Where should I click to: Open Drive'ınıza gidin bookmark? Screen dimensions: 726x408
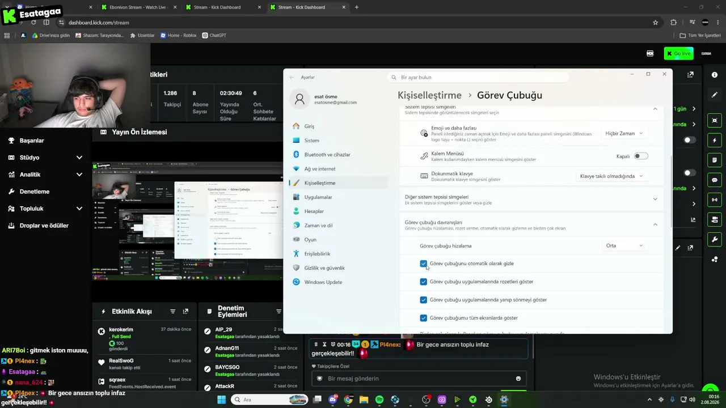pos(50,35)
